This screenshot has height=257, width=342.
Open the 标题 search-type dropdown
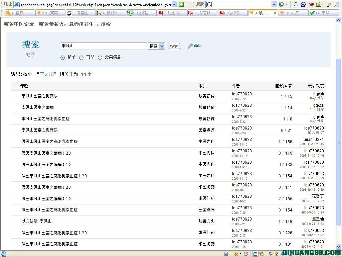(157, 46)
